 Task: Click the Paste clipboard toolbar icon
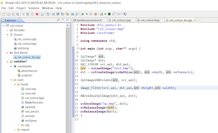(32, 14)
